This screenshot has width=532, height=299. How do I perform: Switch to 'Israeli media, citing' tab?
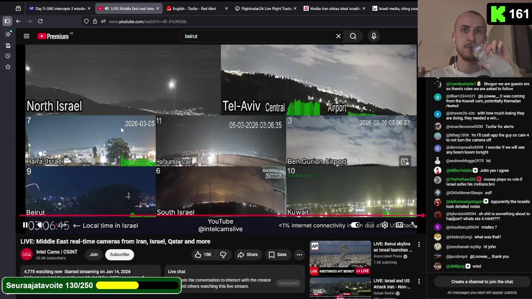click(x=394, y=8)
